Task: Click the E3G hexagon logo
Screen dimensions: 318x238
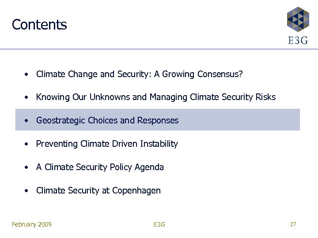Action: (298, 19)
